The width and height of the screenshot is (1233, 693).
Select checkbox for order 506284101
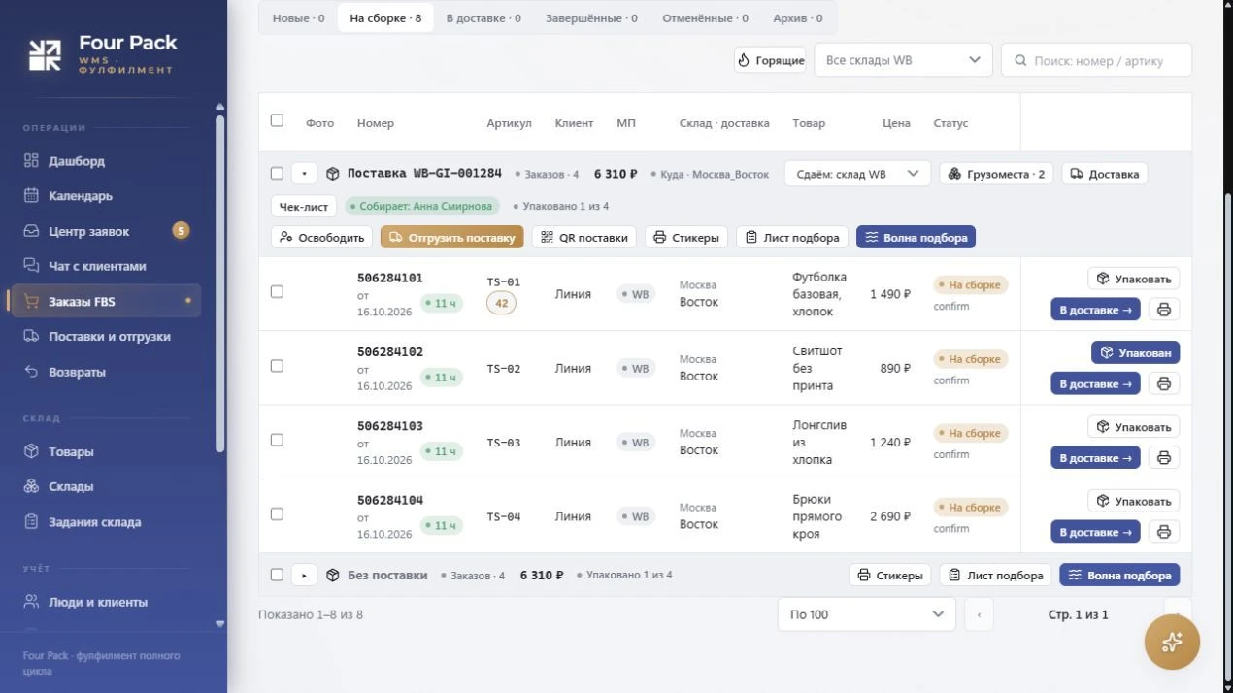click(x=277, y=291)
